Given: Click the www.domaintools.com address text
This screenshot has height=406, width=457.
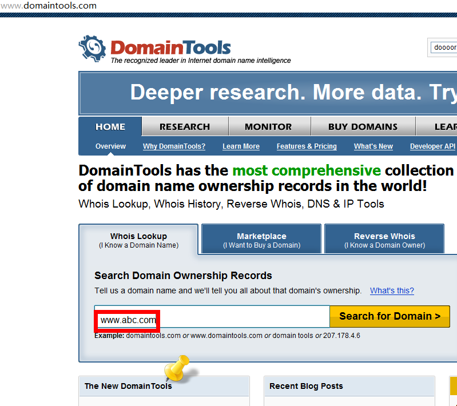Looking at the screenshot, I should point(49,6).
